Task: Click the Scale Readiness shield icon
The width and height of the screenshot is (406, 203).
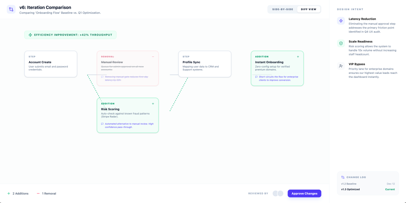Action: [341, 43]
